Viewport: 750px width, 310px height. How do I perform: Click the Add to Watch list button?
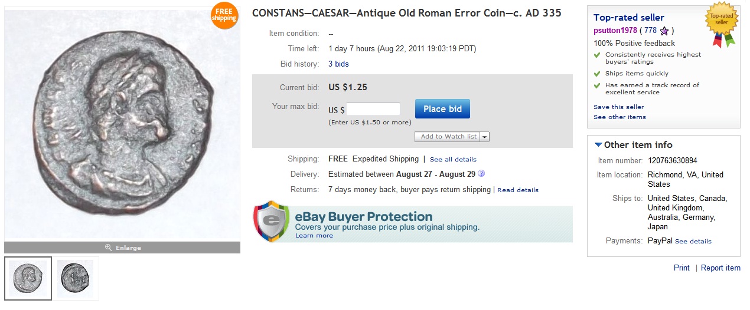pyautogui.click(x=448, y=137)
